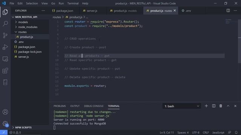This screenshot has height=135, width=241.
Task: Open the Selection menu
Action: (32, 3)
